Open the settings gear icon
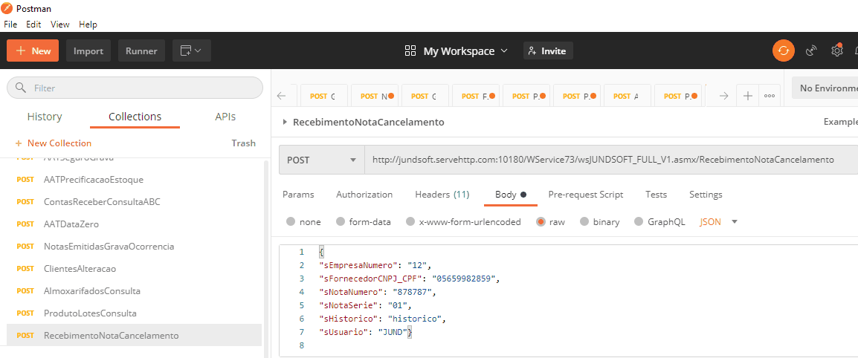The width and height of the screenshot is (858, 358). 836,51
